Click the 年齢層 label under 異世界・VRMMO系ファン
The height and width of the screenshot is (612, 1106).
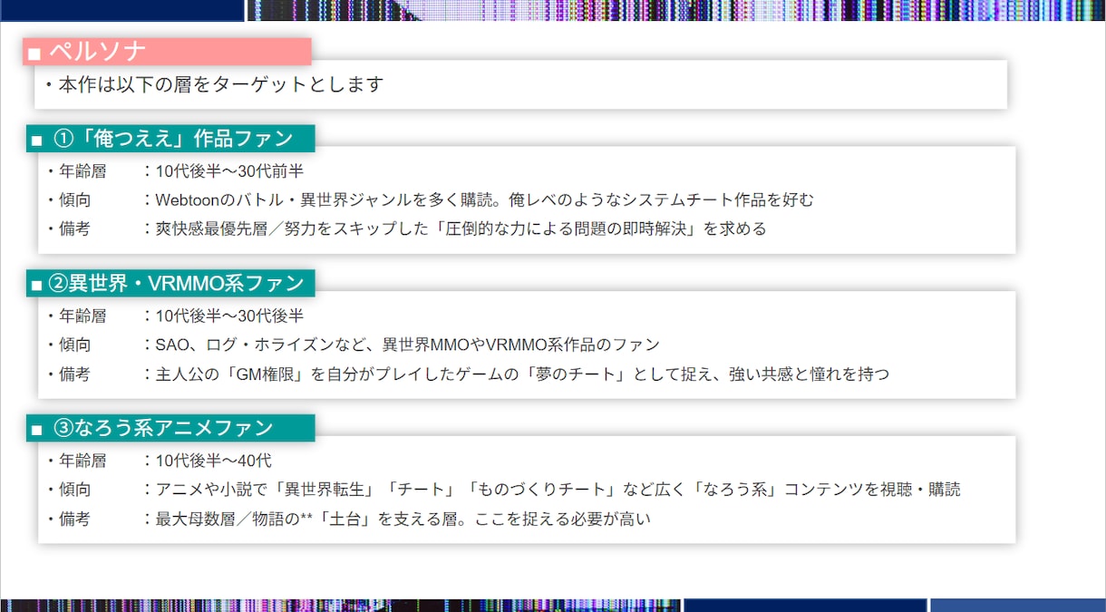[x=82, y=316]
